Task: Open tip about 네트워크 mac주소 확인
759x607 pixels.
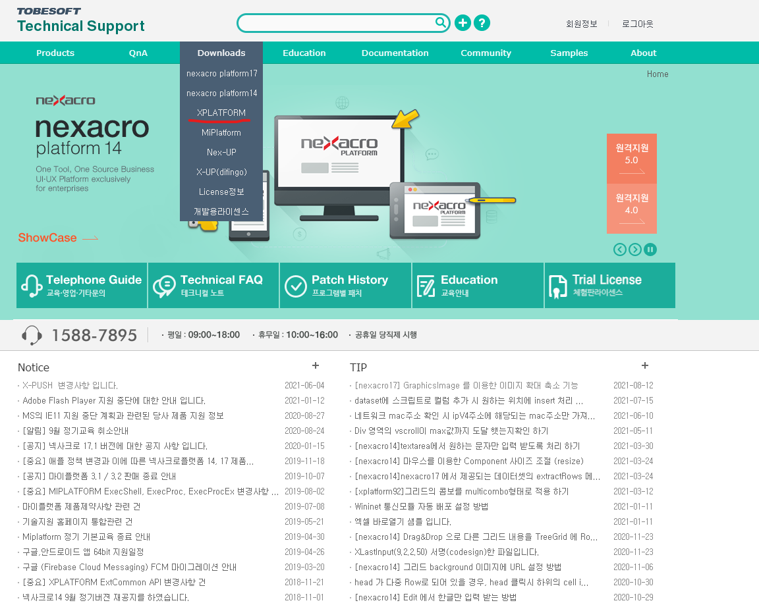Action: tap(474, 415)
